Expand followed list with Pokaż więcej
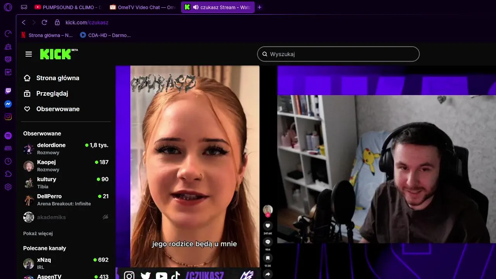The height and width of the screenshot is (279, 496). pyautogui.click(x=38, y=233)
